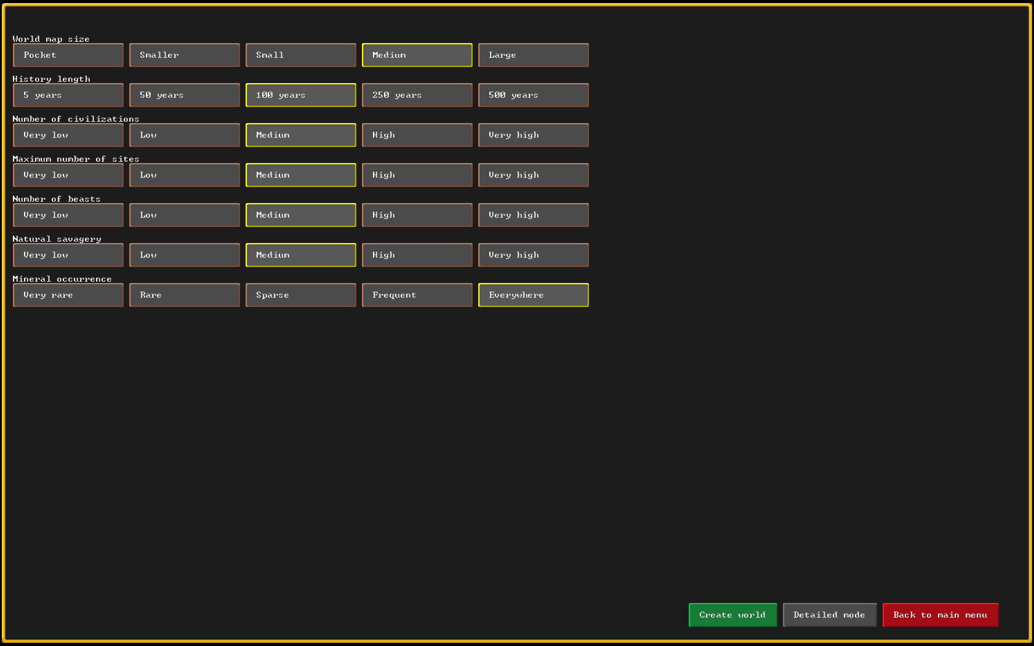The width and height of the screenshot is (1034, 646).
Task: Switch to Detailed mode
Action: pos(829,615)
